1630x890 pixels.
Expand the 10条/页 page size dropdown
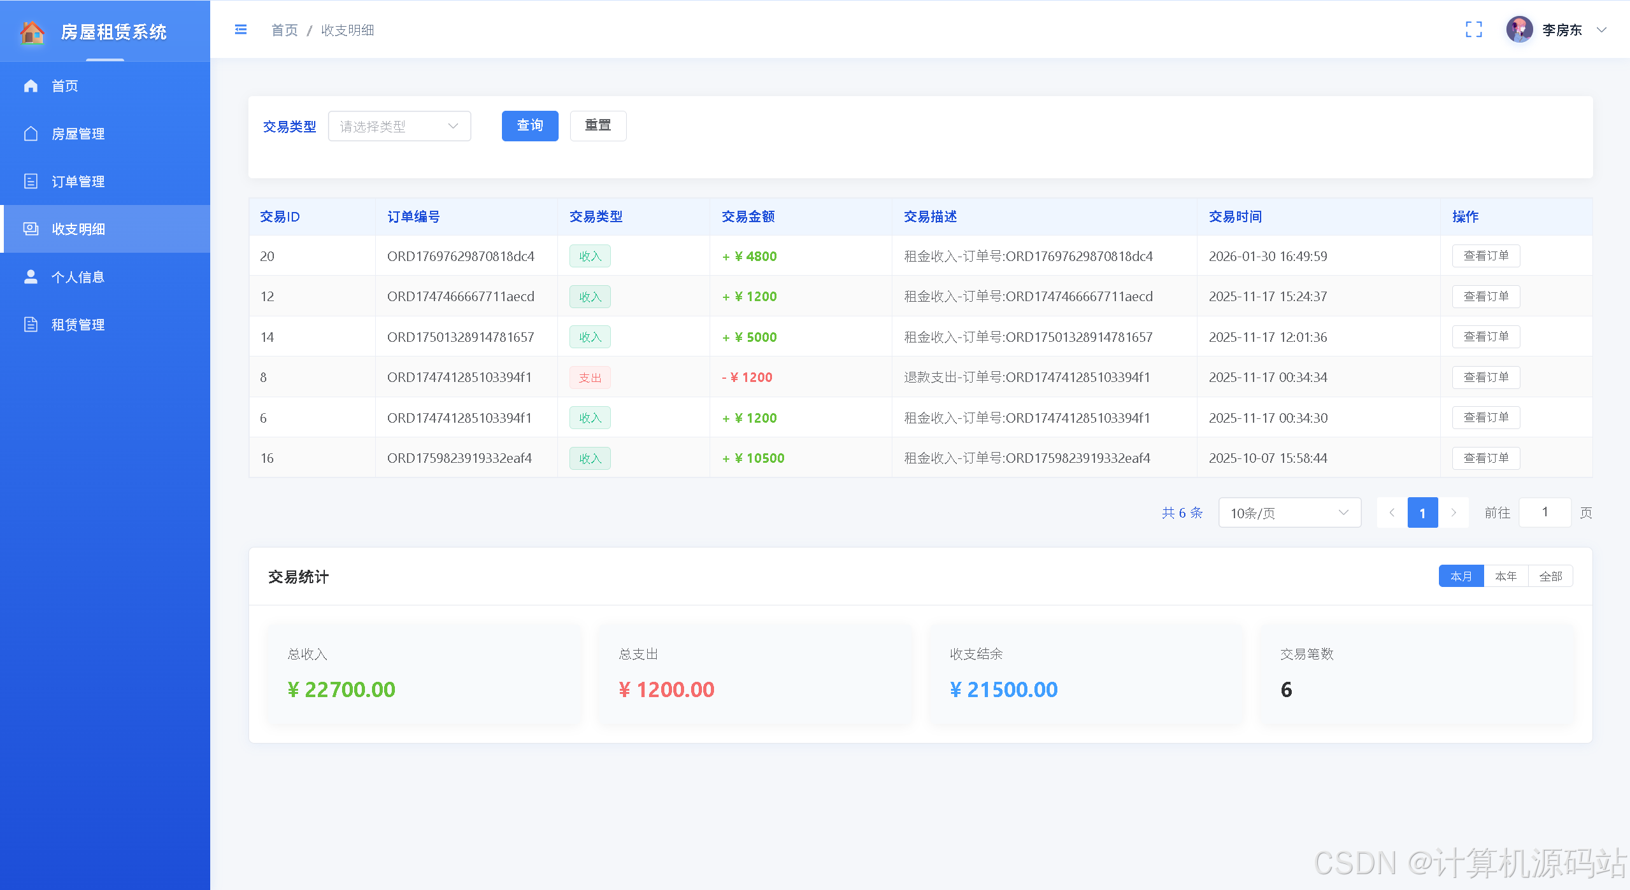[1289, 512]
